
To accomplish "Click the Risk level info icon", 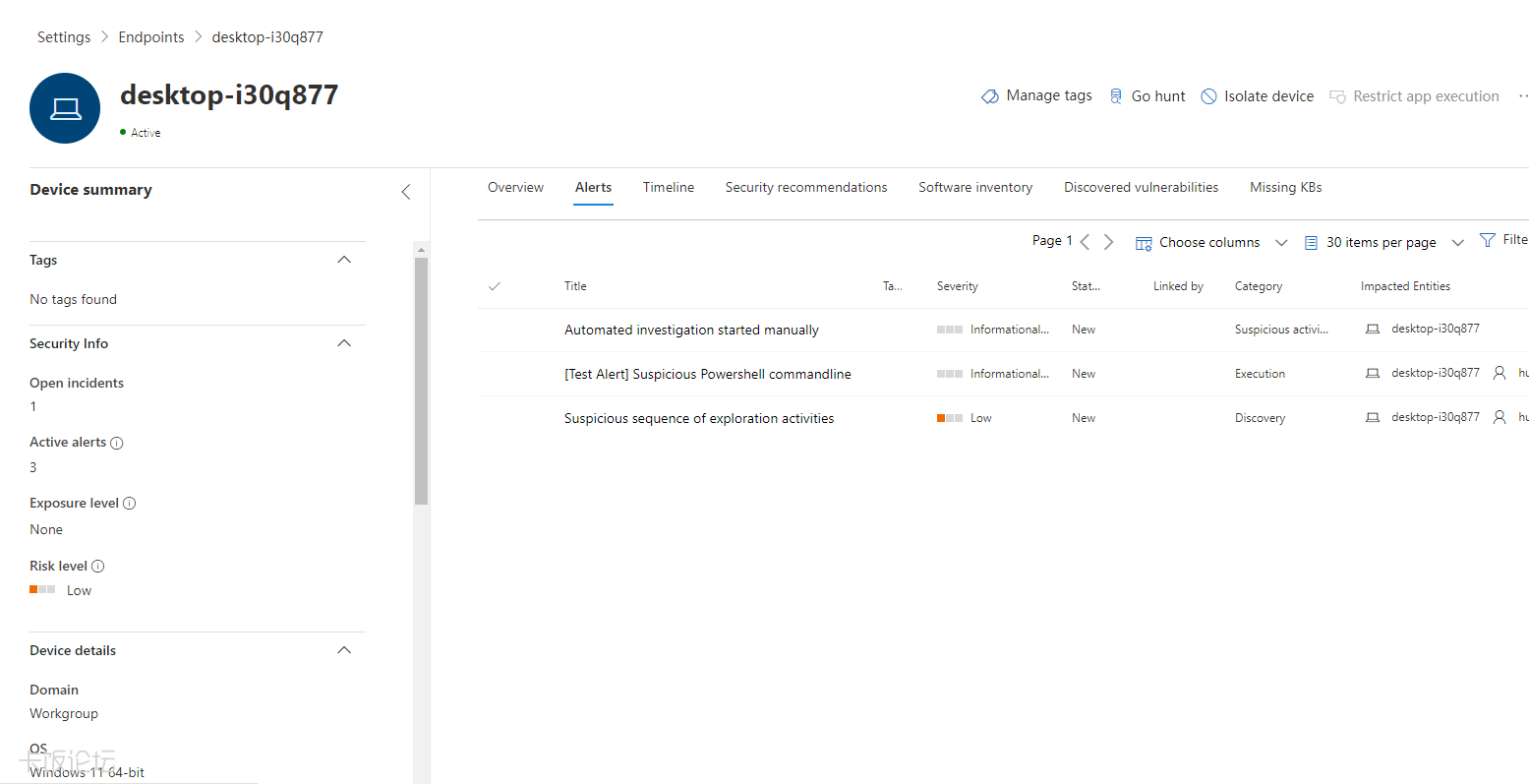I will pyautogui.click(x=98, y=567).
